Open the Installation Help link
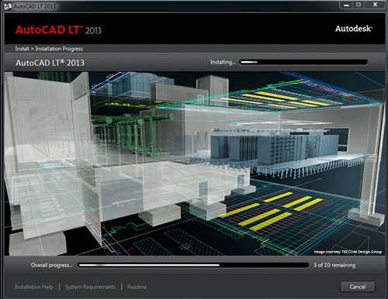This screenshot has height=299, width=388. tap(34, 287)
